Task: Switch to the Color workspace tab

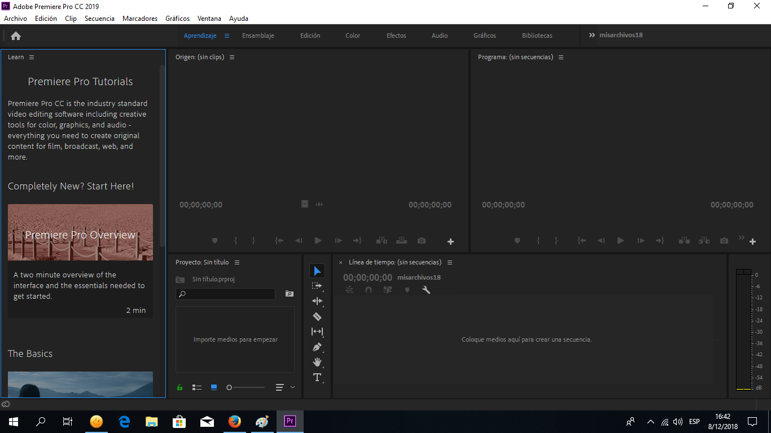Action: pos(353,36)
